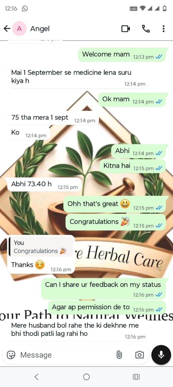Tap WhatsApp notification icon in status bar
The width and height of the screenshot is (173, 387).
(x=25, y=8)
